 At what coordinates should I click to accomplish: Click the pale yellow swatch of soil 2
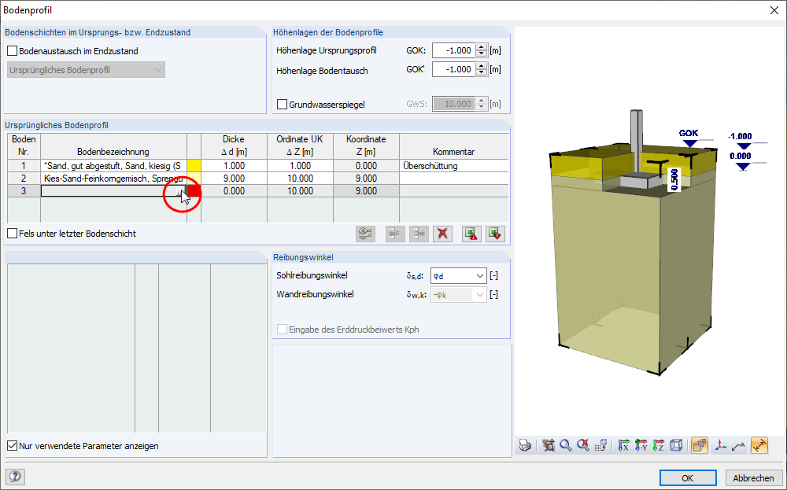click(194, 178)
